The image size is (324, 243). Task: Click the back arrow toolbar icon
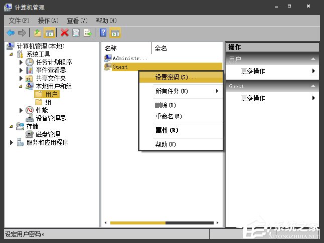10,33
